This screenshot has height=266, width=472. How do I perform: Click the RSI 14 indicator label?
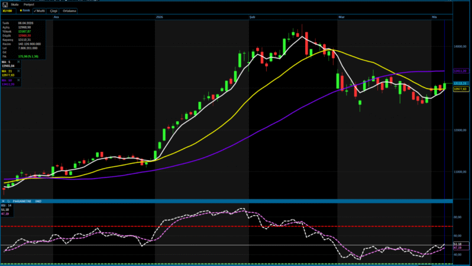(x=7, y=205)
